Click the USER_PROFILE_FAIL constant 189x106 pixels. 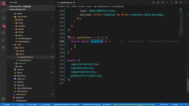(x=102, y=11)
